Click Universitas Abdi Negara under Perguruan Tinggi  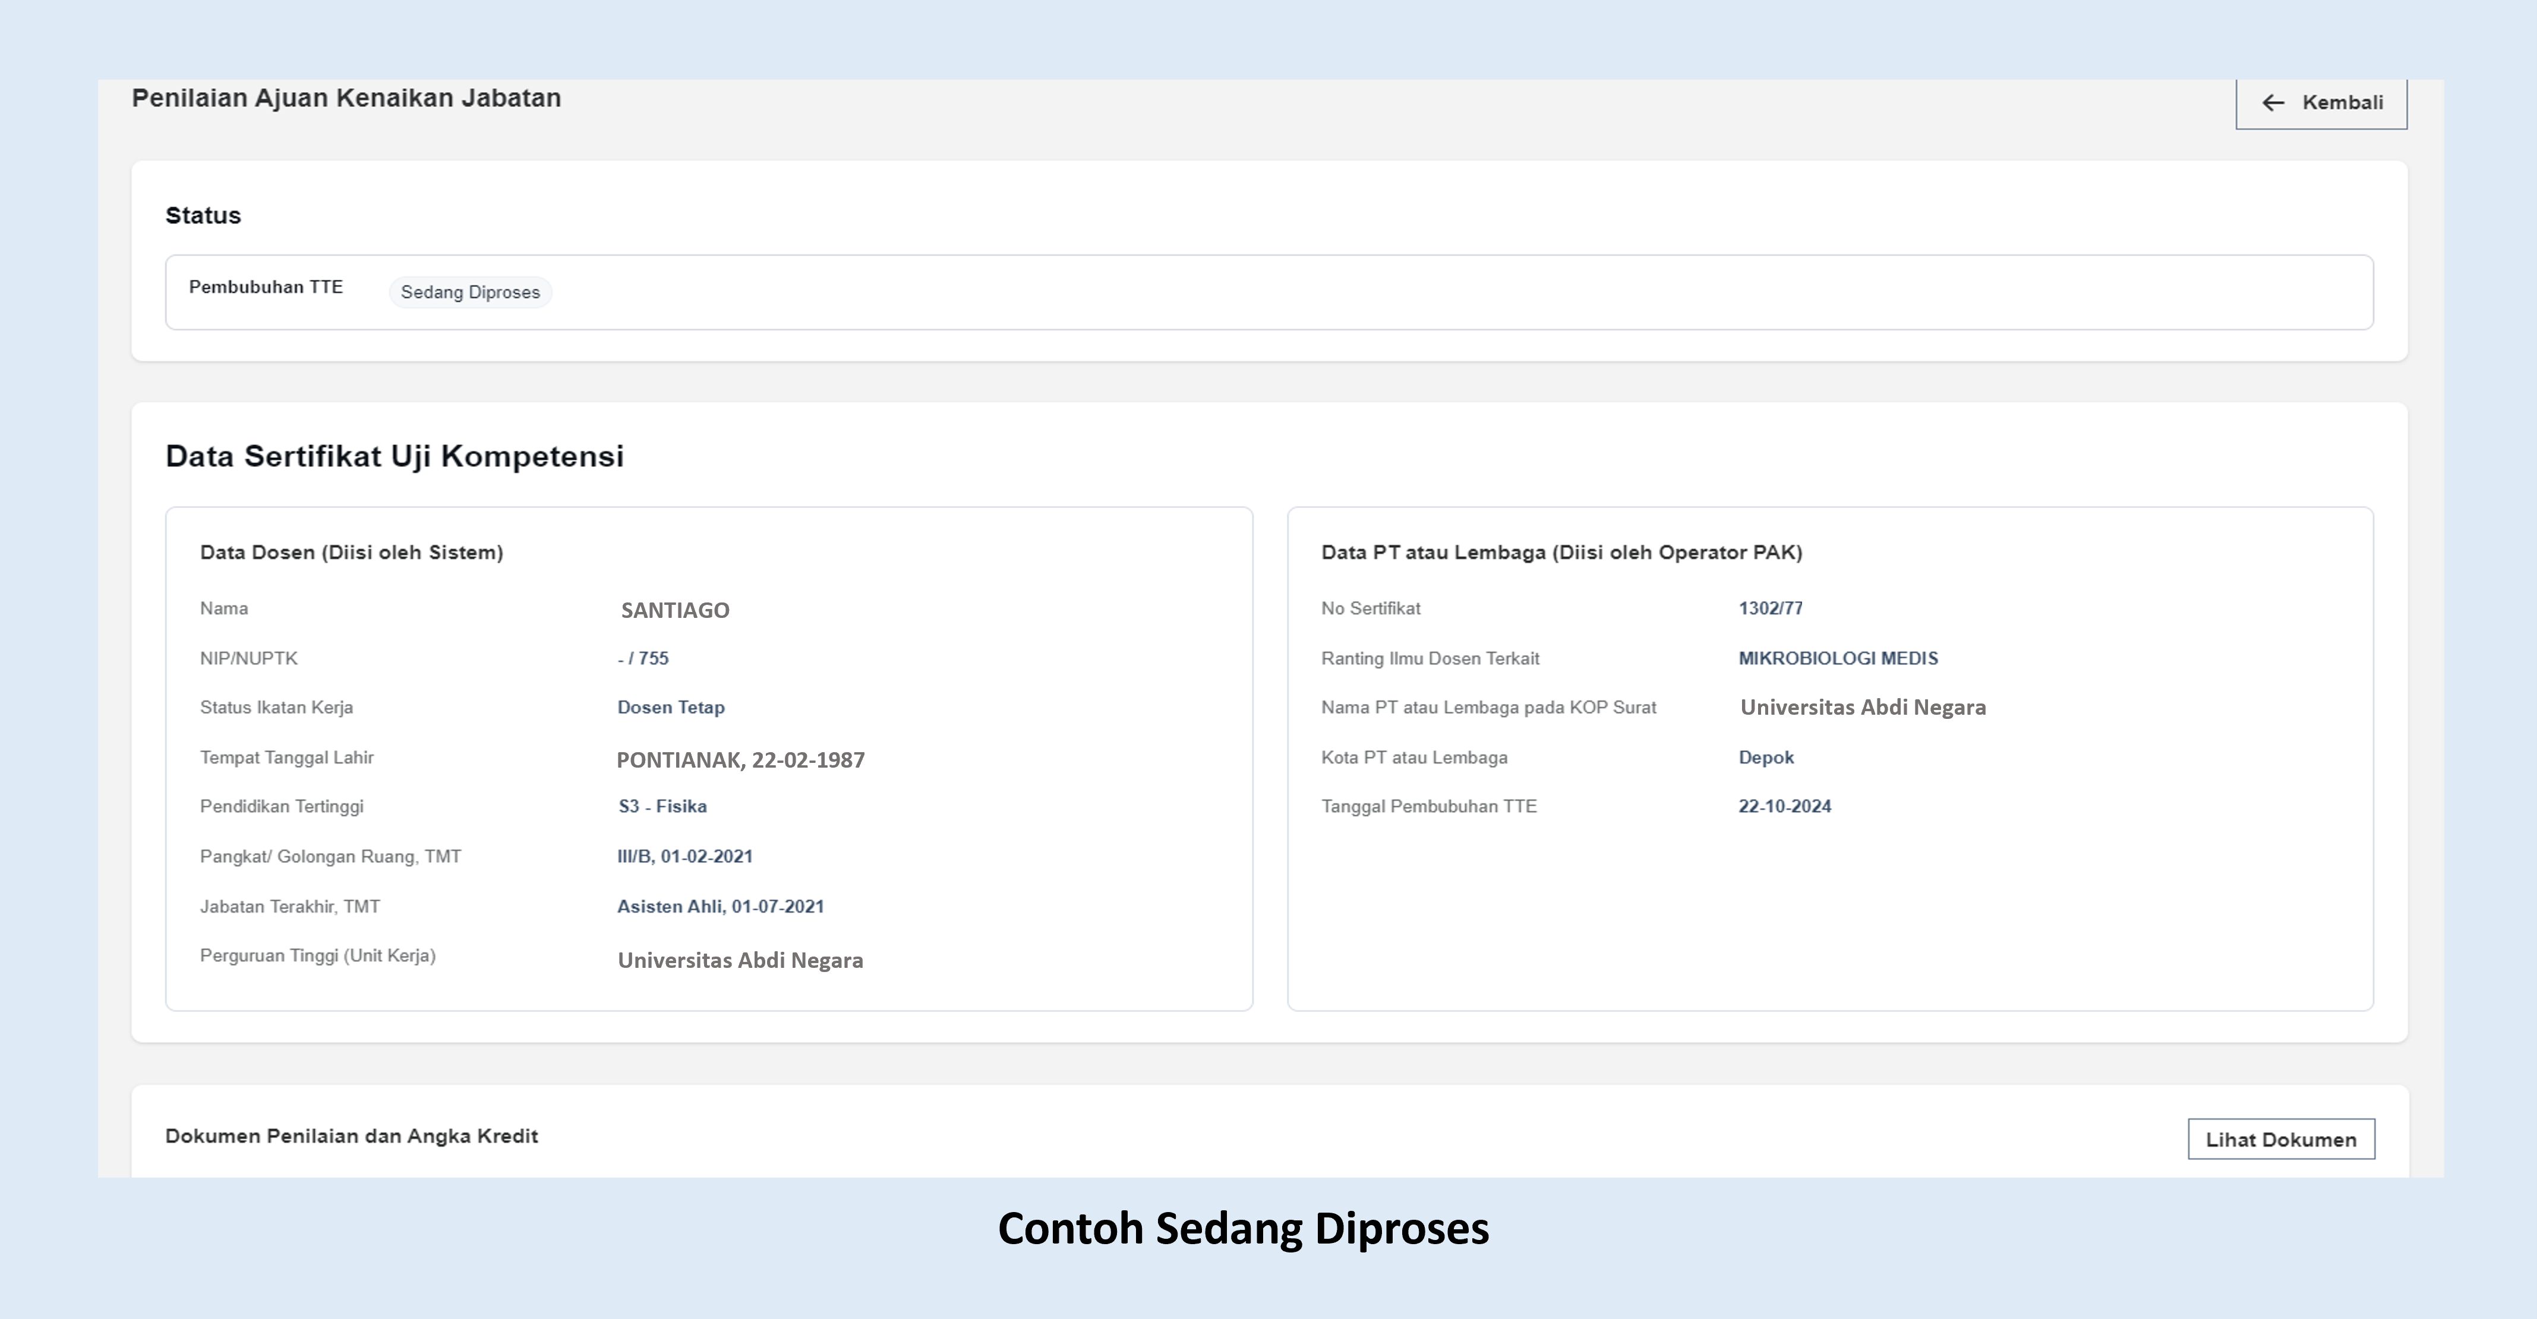[x=741, y=961]
